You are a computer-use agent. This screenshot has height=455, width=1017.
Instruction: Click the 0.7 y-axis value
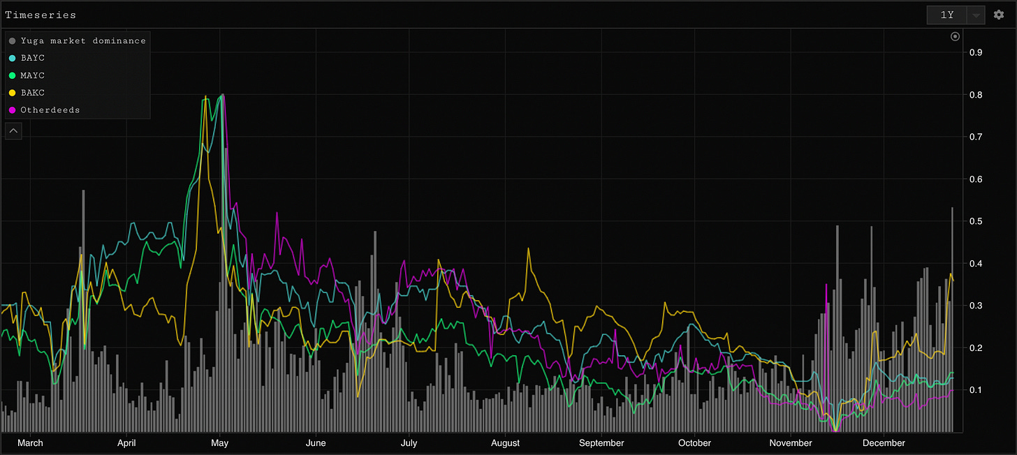coord(975,137)
